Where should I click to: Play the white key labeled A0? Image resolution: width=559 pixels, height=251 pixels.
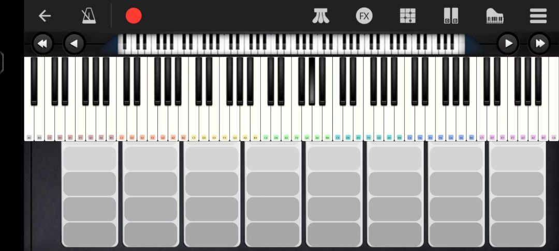(x=29, y=117)
